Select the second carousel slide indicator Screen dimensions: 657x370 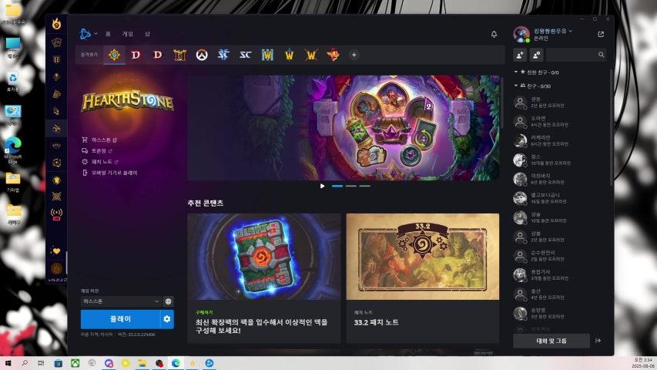351,186
